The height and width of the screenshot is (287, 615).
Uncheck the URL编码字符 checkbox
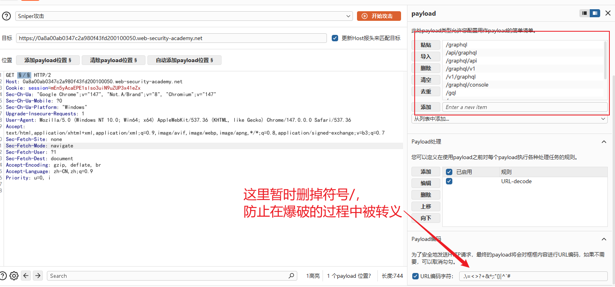click(415, 276)
